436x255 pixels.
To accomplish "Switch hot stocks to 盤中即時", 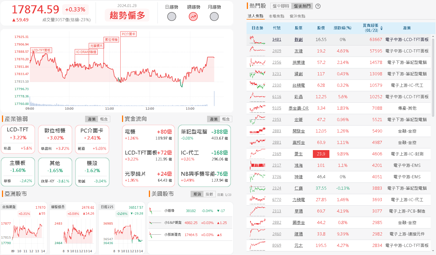I will click(x=281, y=6).
